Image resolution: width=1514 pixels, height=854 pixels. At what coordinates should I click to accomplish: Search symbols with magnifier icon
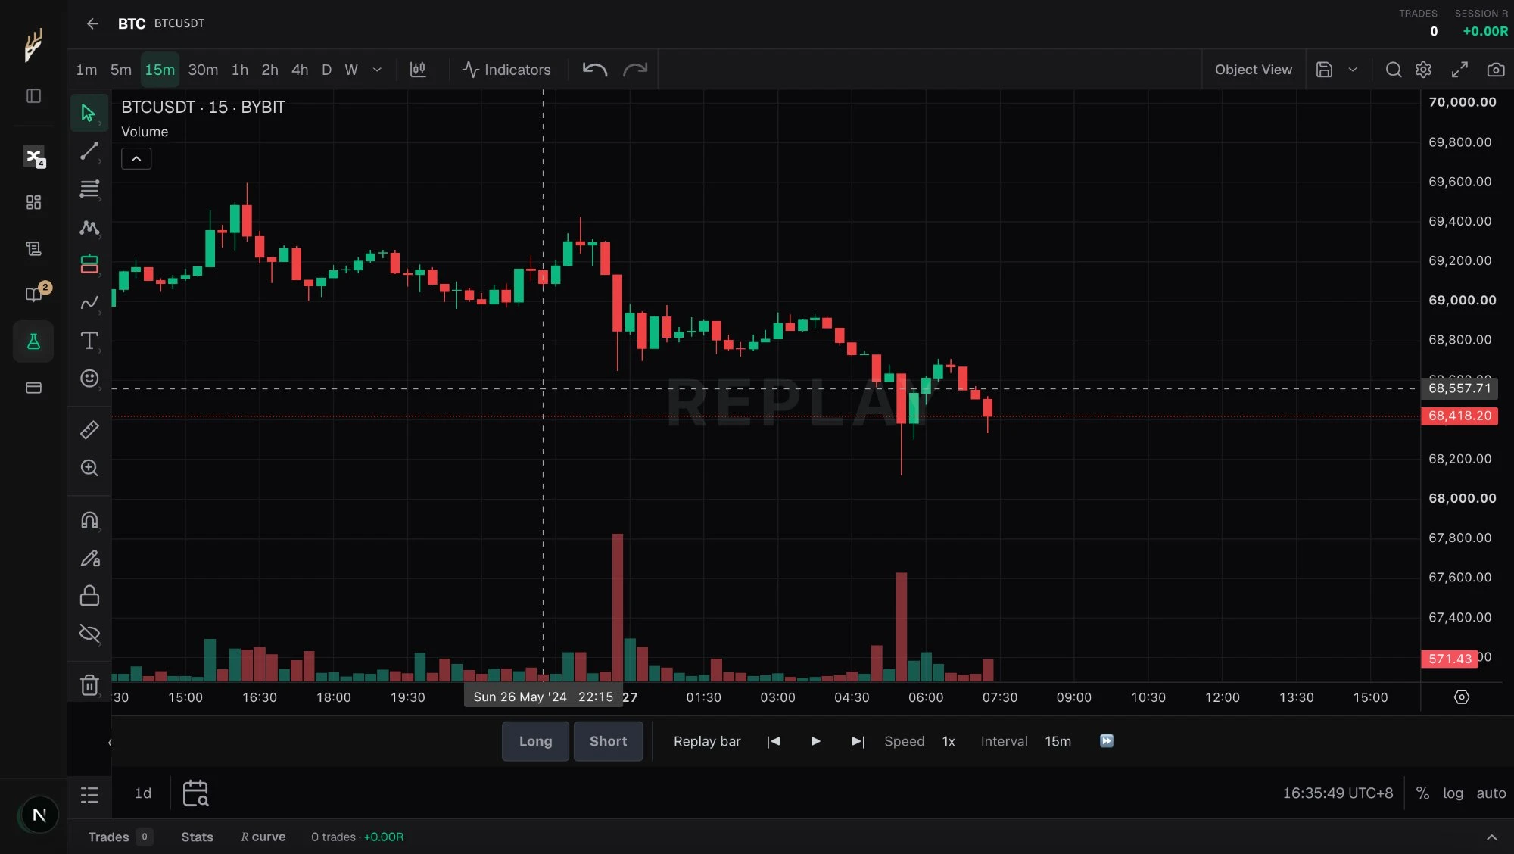(x=1393, y=70)
